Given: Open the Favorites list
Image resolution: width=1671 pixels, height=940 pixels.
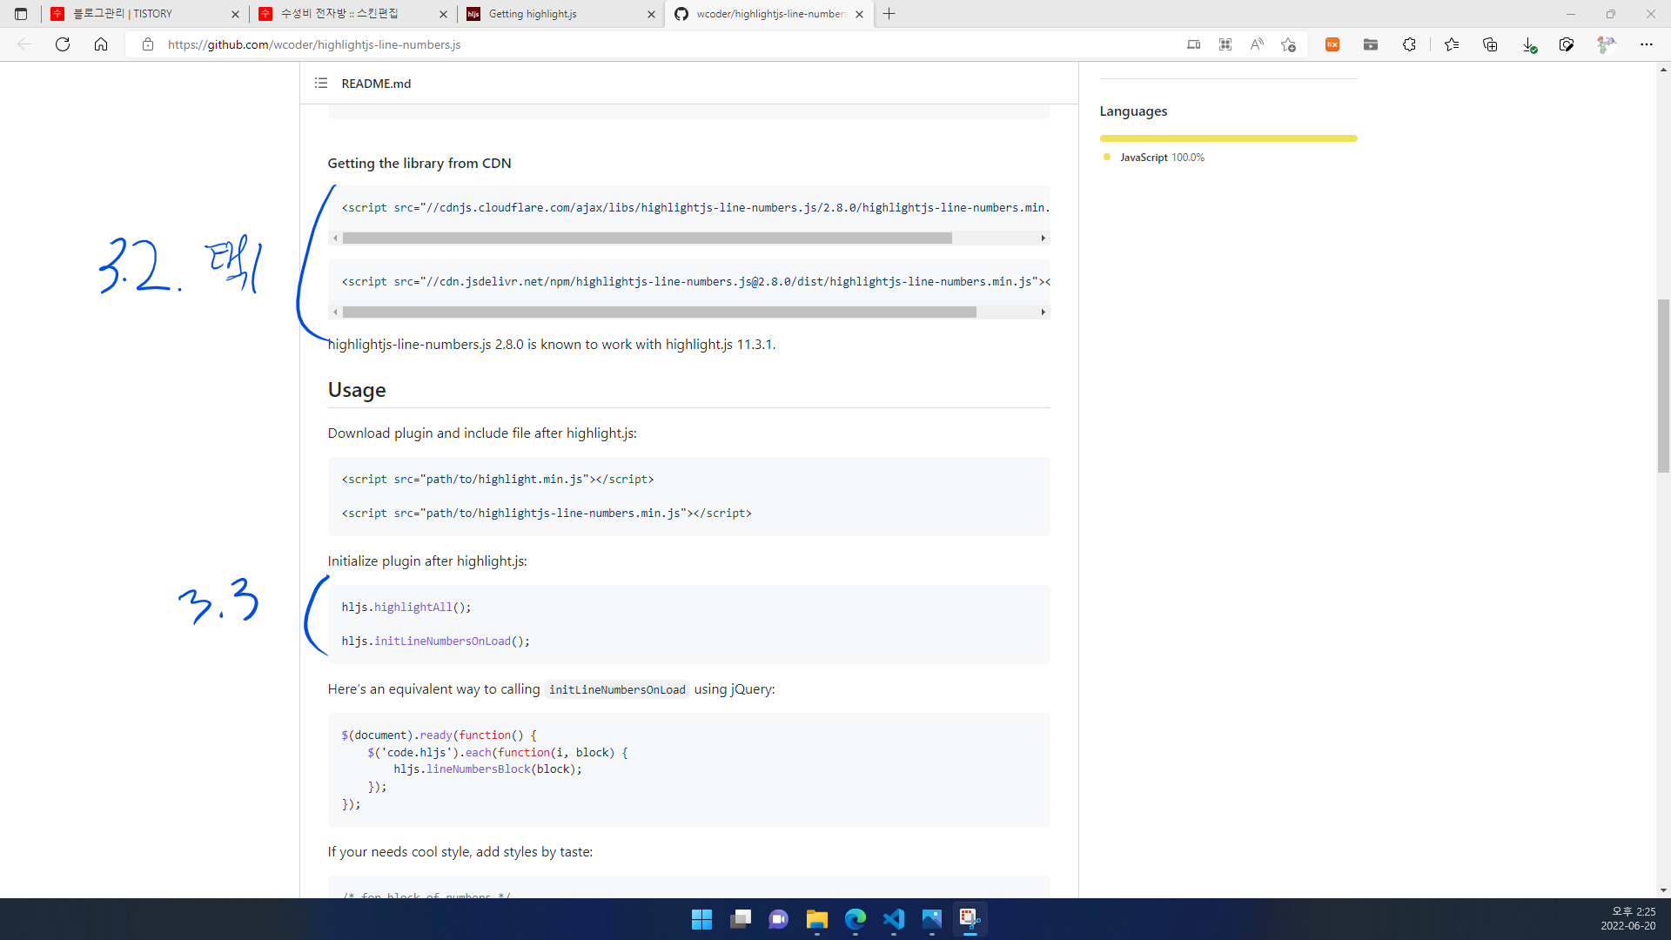Looking at the screenshot, I should pos(1452,44).
